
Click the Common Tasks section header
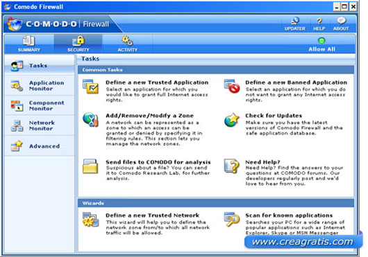pos(216,70)
